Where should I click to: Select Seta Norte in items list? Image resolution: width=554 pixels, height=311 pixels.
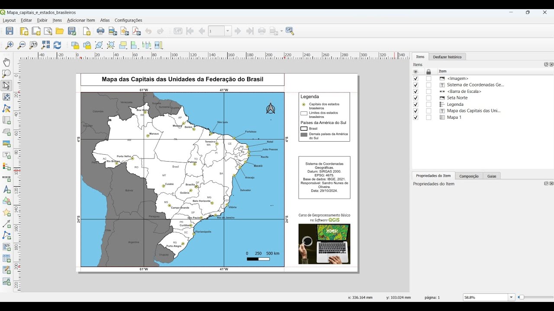457,98
